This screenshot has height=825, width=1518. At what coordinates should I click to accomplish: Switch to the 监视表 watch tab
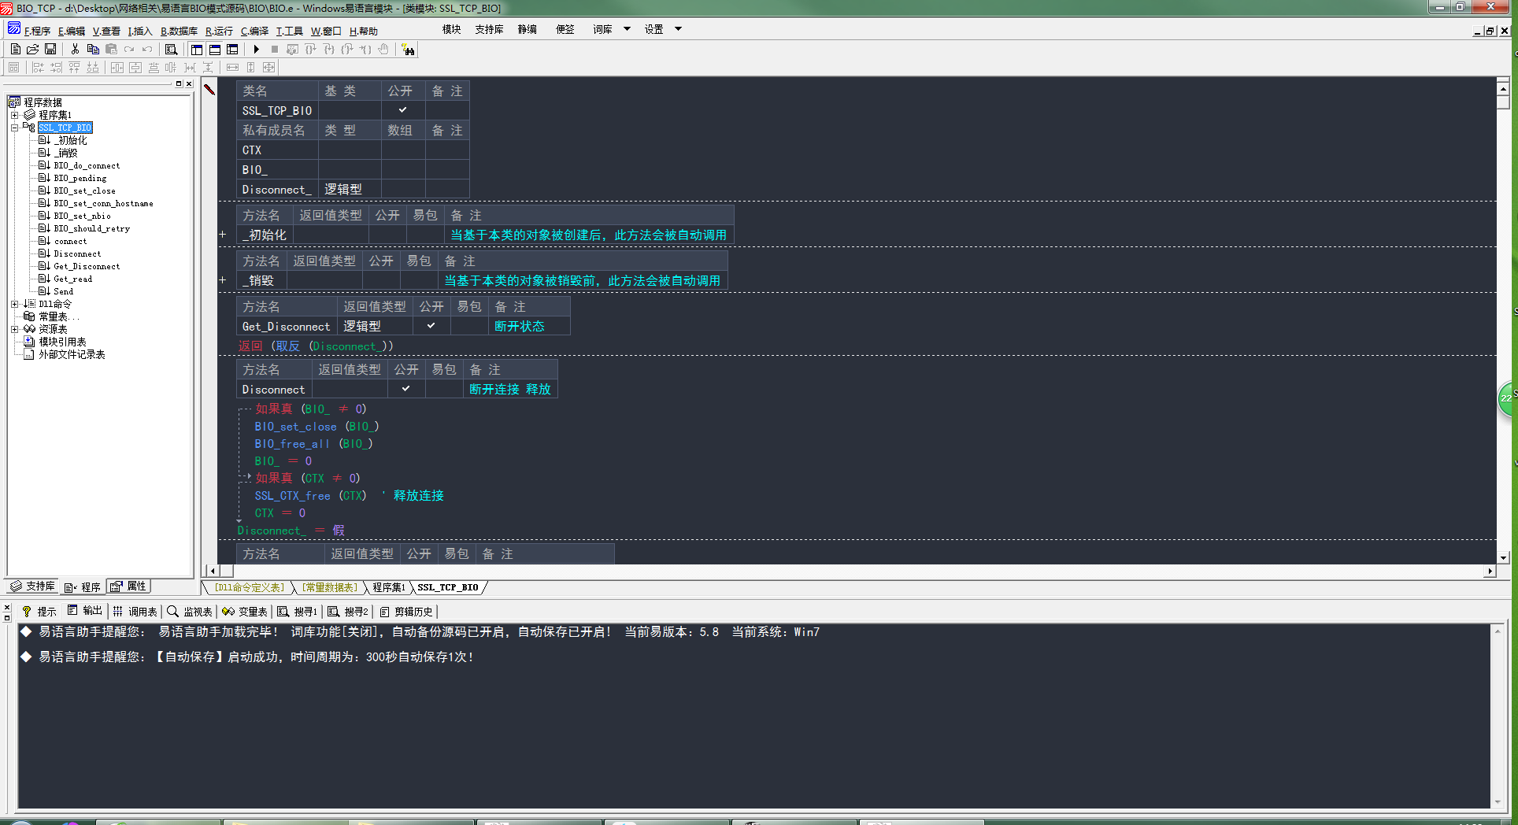190,611
